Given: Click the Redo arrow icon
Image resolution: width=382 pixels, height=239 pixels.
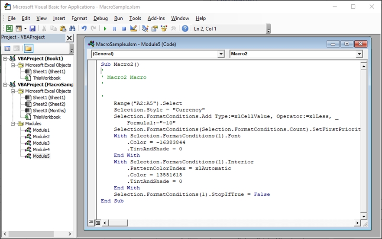Looking at the screenshot, I should 93,29.
